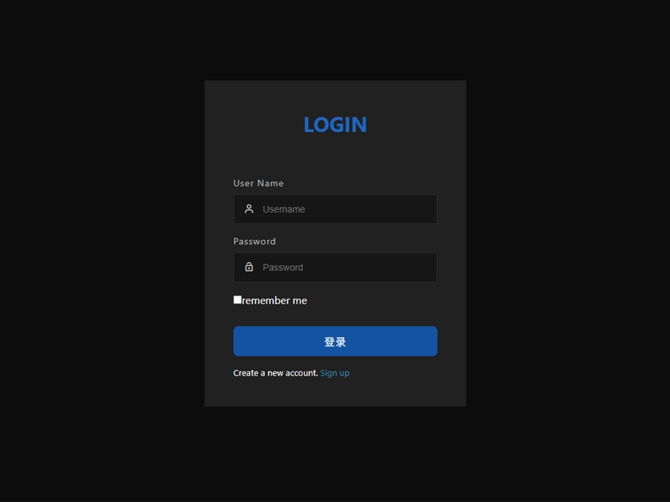Click the black background outside the login card
670x502 pixels.
100,251
